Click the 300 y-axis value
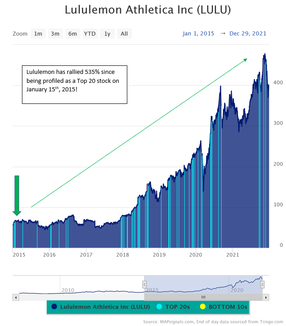The height and width of the screenshot is (326, 286). (278, 123)
